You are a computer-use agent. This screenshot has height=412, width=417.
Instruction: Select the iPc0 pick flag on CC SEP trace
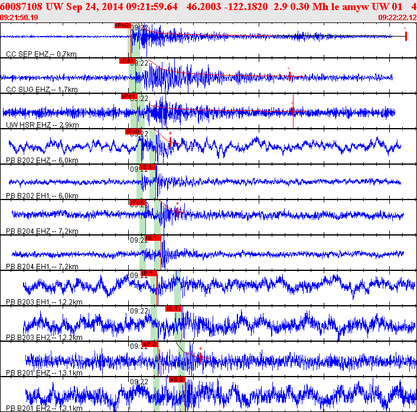123,25
